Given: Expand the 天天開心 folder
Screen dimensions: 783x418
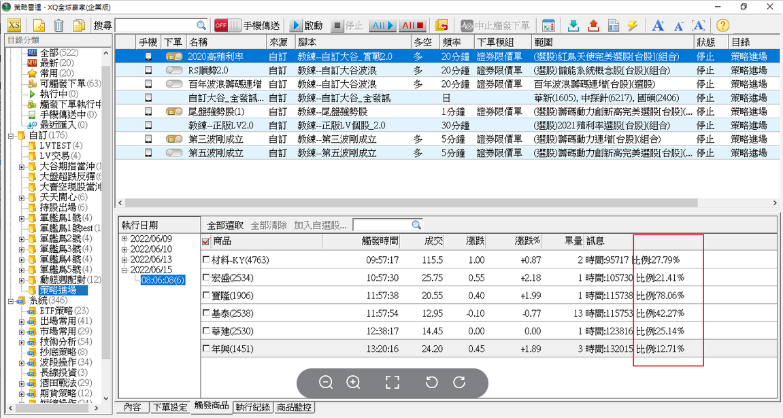Looking at the screenshot, I should 22,197.
